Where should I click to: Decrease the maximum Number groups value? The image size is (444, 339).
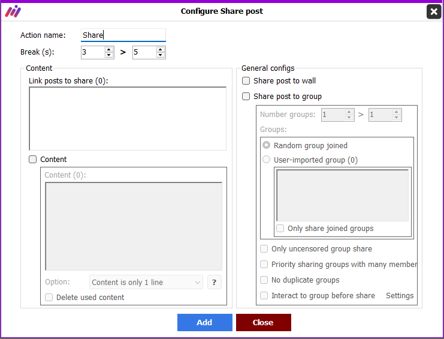(397, 118)
